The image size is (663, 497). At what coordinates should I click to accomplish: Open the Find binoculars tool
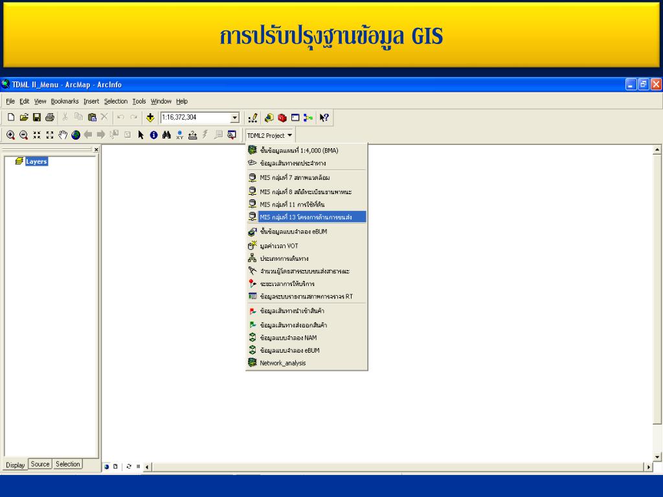pyautogui.click(x=166, y=135)
